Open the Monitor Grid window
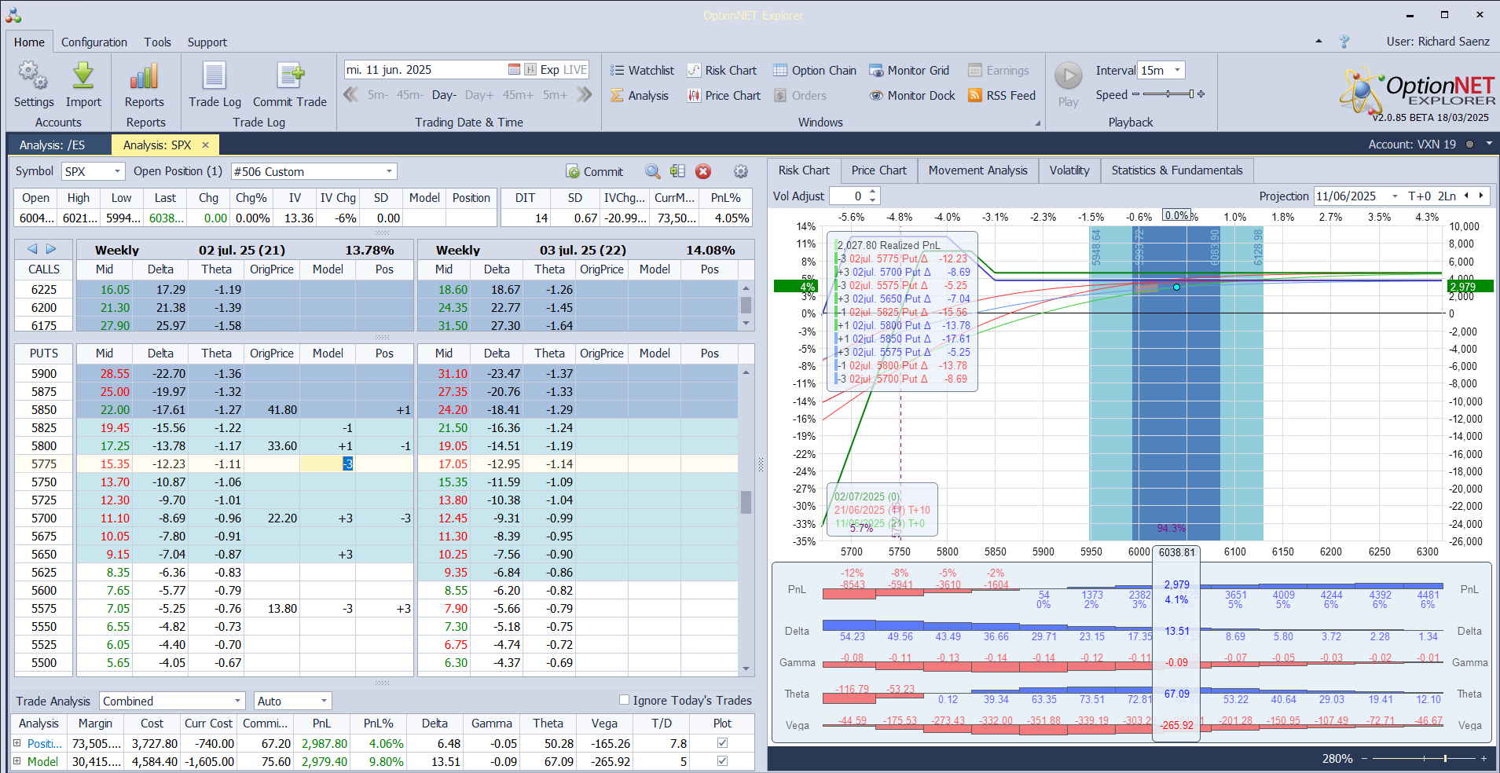The height and width of the screenshot is (773, 1500). coord(909,71)
